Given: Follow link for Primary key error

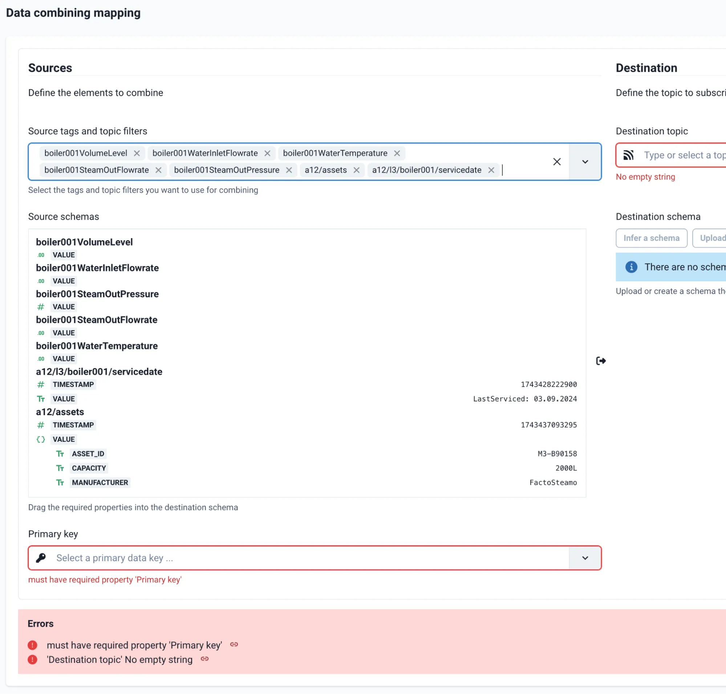Looking at the screenshot, I should pyautogui.click(x=234, y=644).
